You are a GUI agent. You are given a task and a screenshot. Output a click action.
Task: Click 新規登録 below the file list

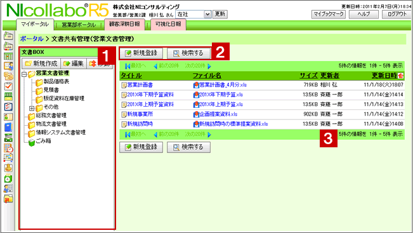[x=141, y=147]
